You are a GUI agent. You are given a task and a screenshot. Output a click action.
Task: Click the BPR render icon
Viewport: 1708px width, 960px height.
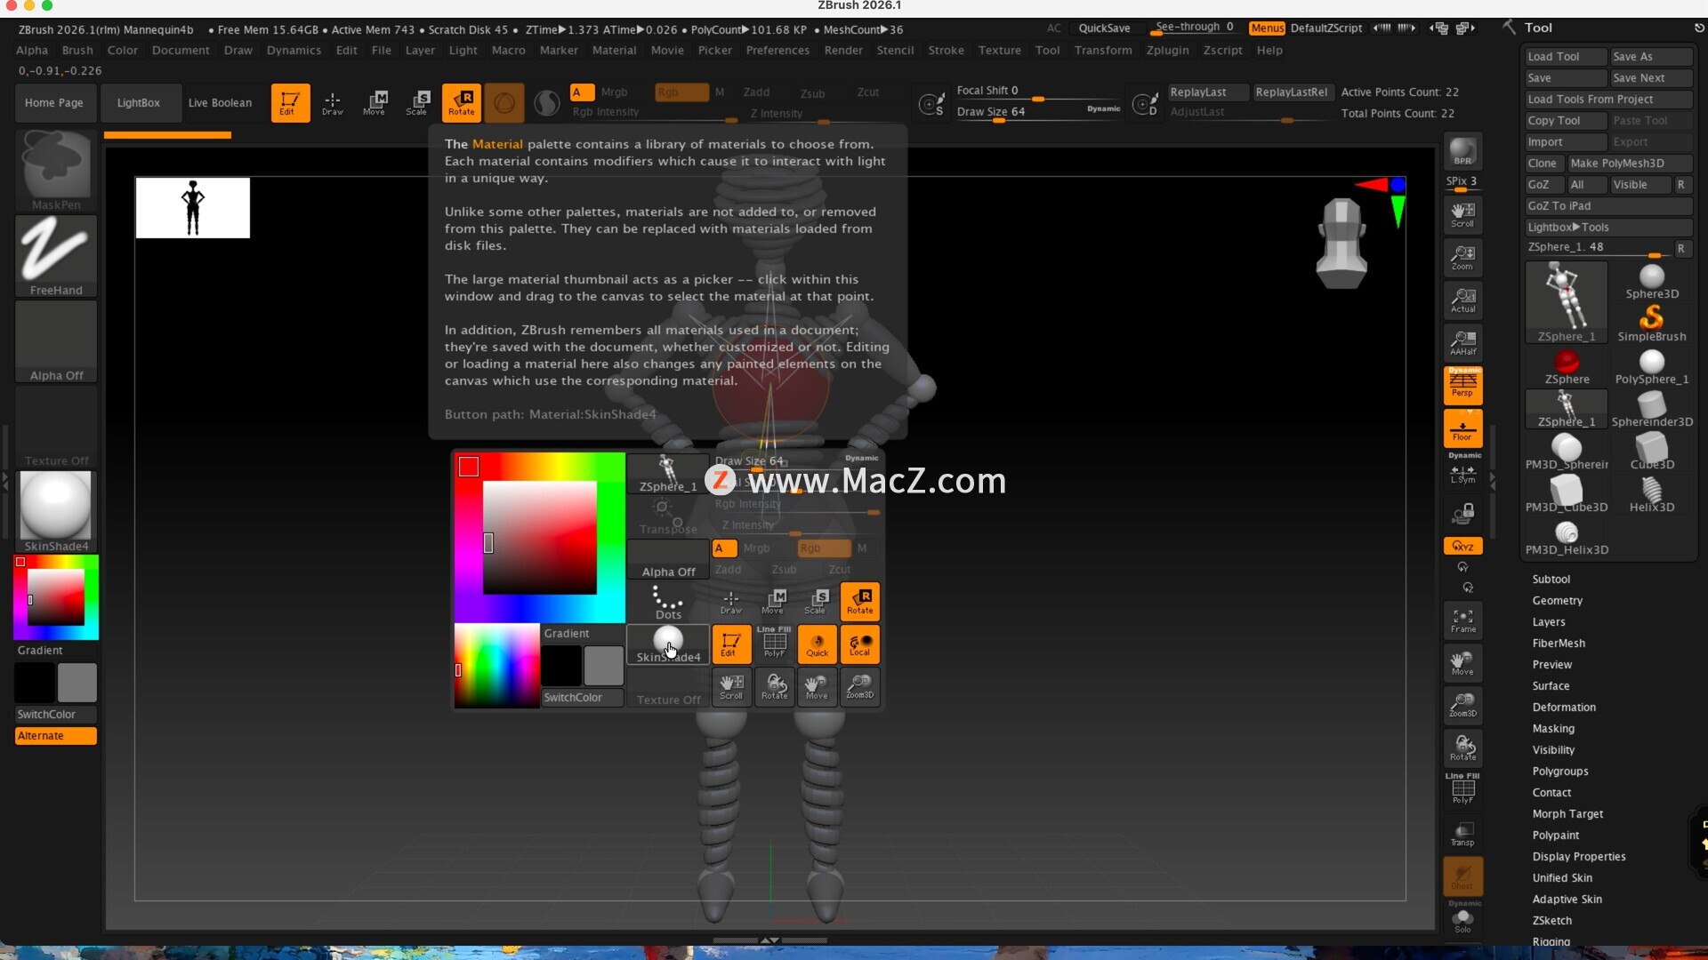click(1462, 152)
